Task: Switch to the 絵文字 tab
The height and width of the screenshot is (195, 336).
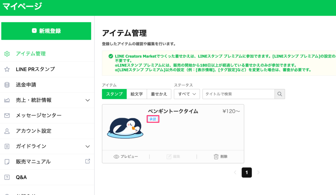Action: [137, 94]
